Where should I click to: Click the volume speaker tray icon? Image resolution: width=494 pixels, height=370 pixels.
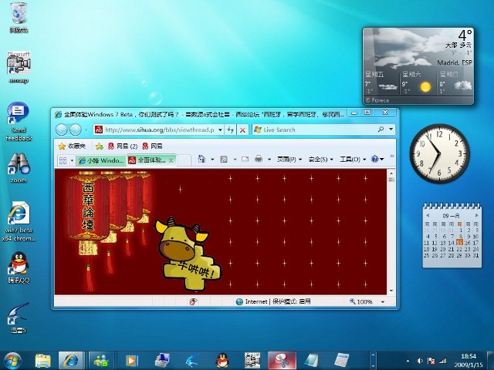coord(420,361)
